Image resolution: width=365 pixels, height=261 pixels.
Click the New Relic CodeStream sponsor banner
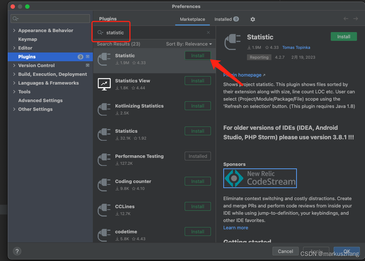point(260,178)
